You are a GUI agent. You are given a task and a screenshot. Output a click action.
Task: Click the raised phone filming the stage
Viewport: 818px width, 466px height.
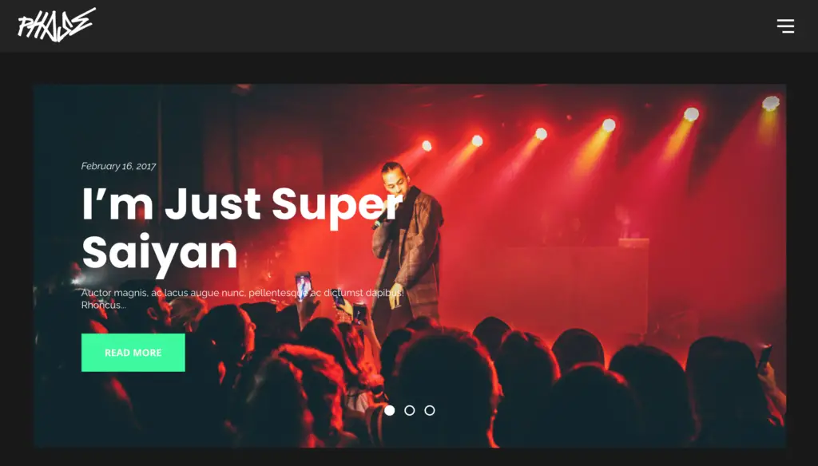coord(303,286)
